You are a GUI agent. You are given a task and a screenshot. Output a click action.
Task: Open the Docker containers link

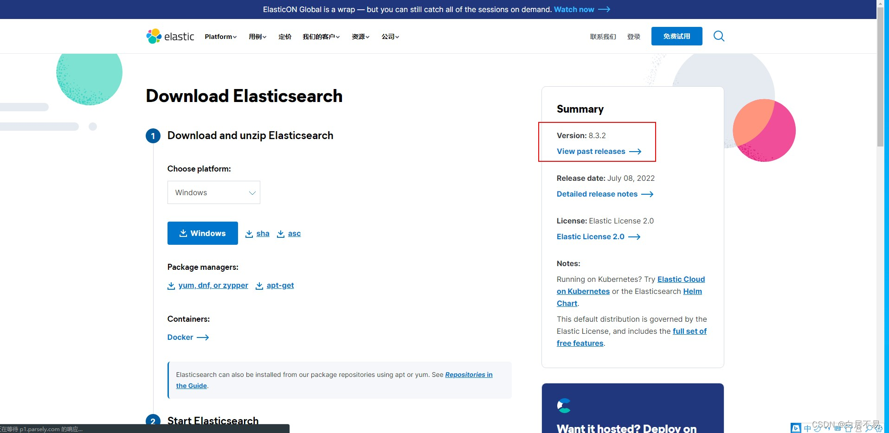pos(180,337)
